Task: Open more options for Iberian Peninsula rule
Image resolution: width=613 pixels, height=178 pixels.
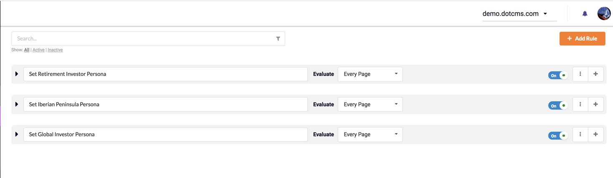Action: (580, 104)
